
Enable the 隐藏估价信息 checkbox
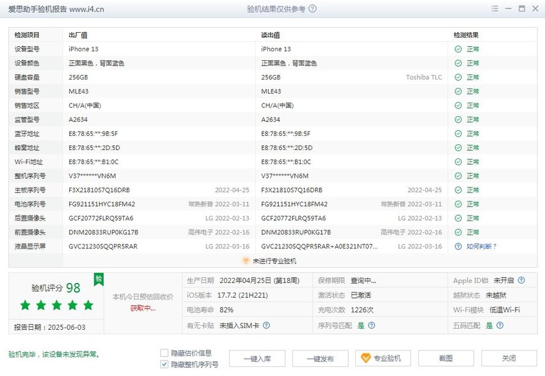164,353
